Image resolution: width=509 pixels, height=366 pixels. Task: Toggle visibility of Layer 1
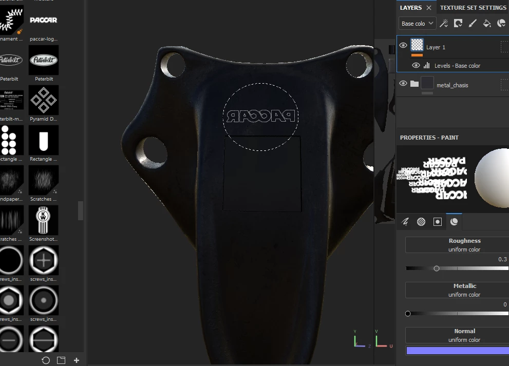[x=403, y=45]
